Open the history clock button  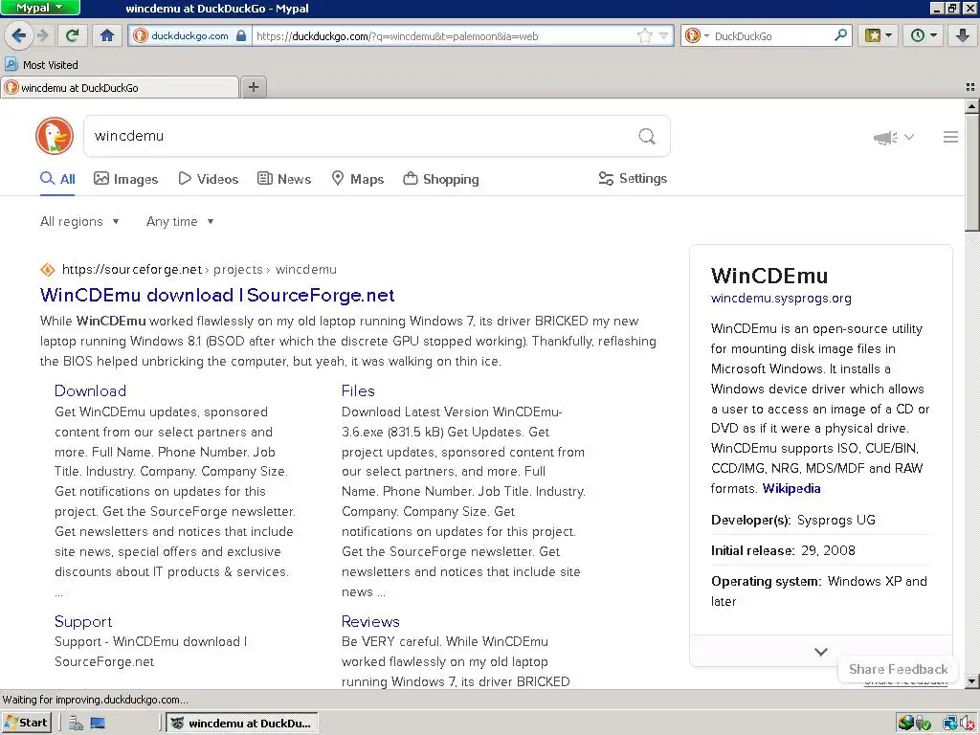pos(924,35)
